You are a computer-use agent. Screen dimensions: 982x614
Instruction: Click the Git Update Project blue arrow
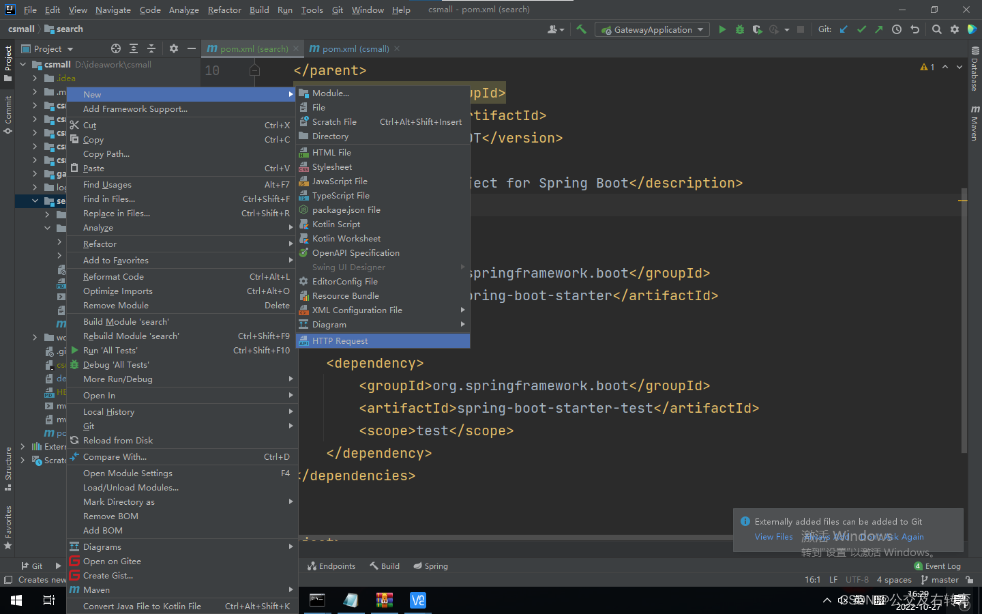(844, 29)
